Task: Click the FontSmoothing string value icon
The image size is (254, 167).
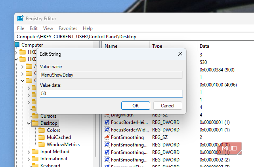Action: click(107, 137)
